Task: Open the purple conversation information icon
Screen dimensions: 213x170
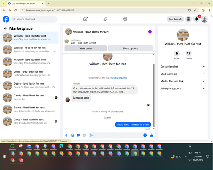Action: tap(150, 32)
